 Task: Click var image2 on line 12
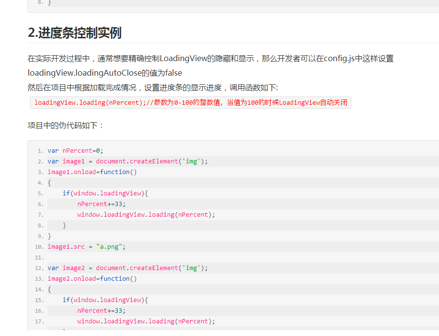tap(66, 268)
